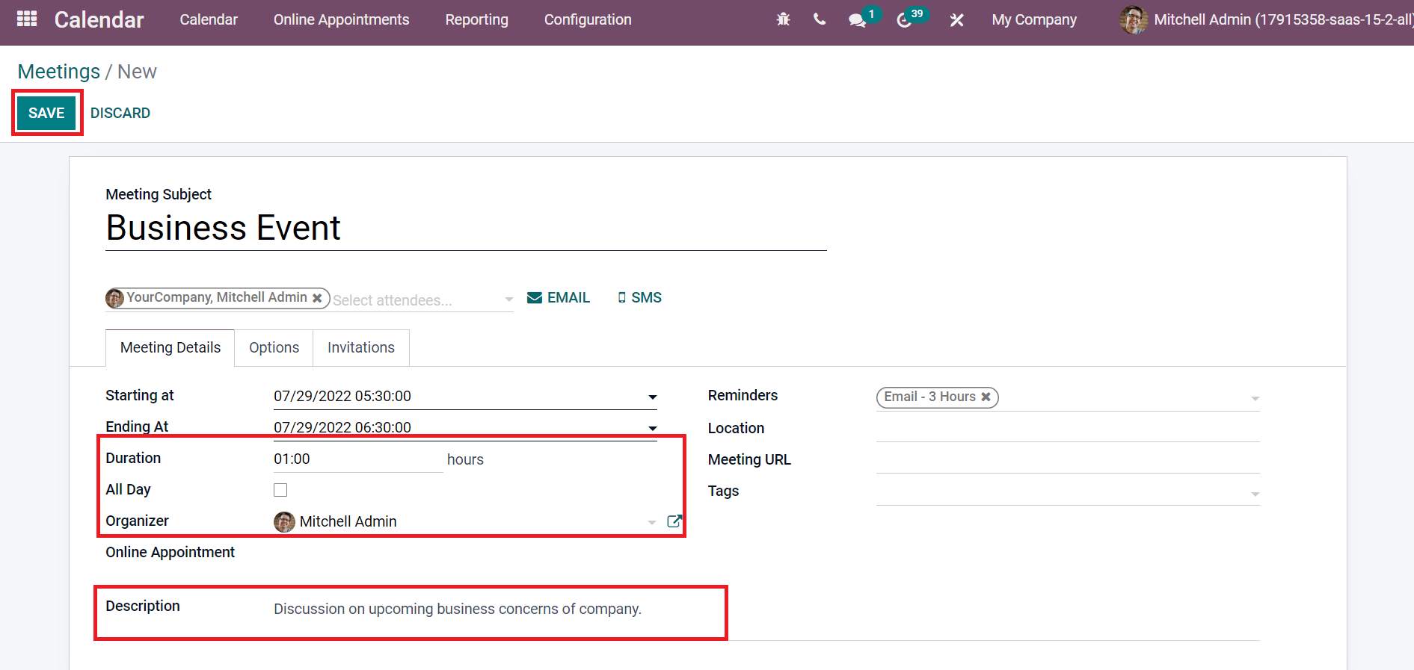Open the Tags dropdown arrow
This screenshot has width=1414, height=670.
click(1255, 494)
